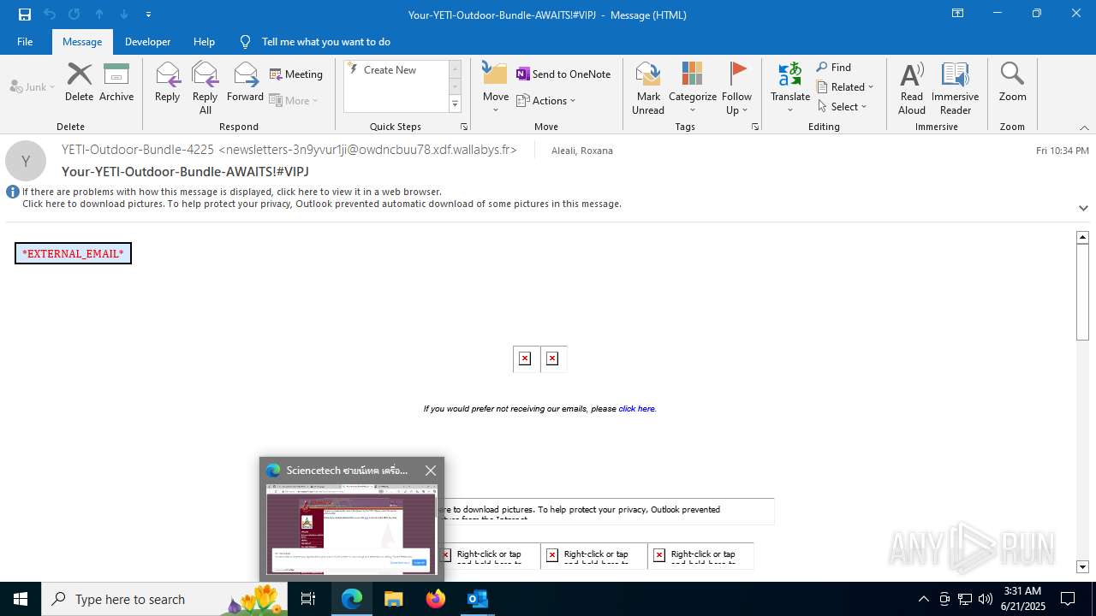Close the Sciencetech Edge preview
This screenshot has width=1096, height=616.
pos(431,471)
